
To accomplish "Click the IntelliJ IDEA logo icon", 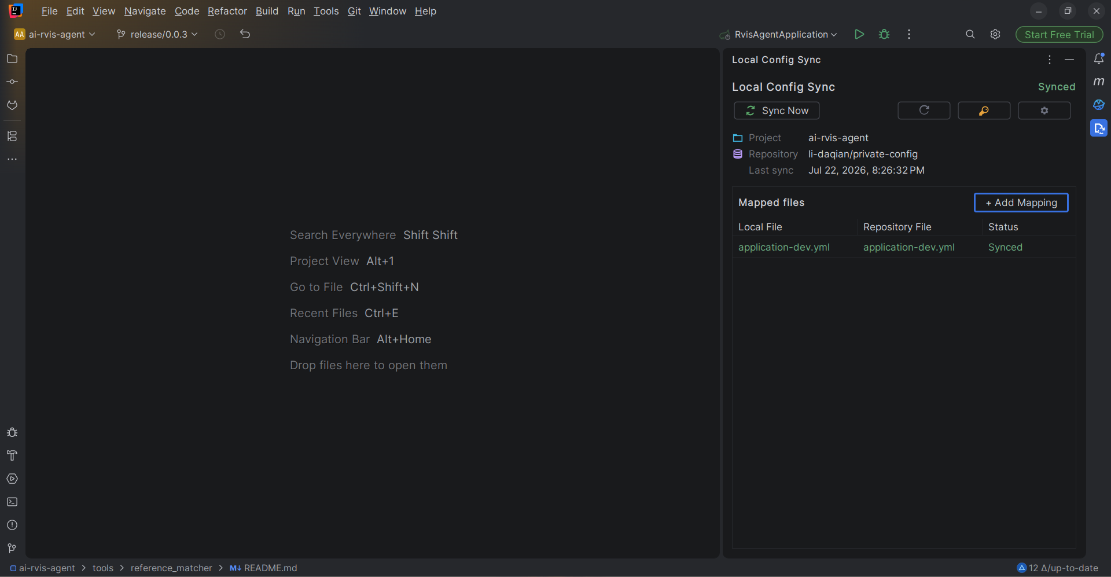I will [x=16, y=10].
